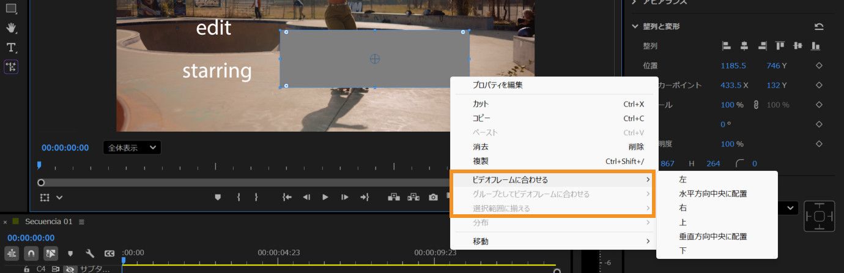Image resolution: width=844 pixels, height=273 pixels.
Task: Click the purple-highlighted active tool icon
Action: pos(11,67)
